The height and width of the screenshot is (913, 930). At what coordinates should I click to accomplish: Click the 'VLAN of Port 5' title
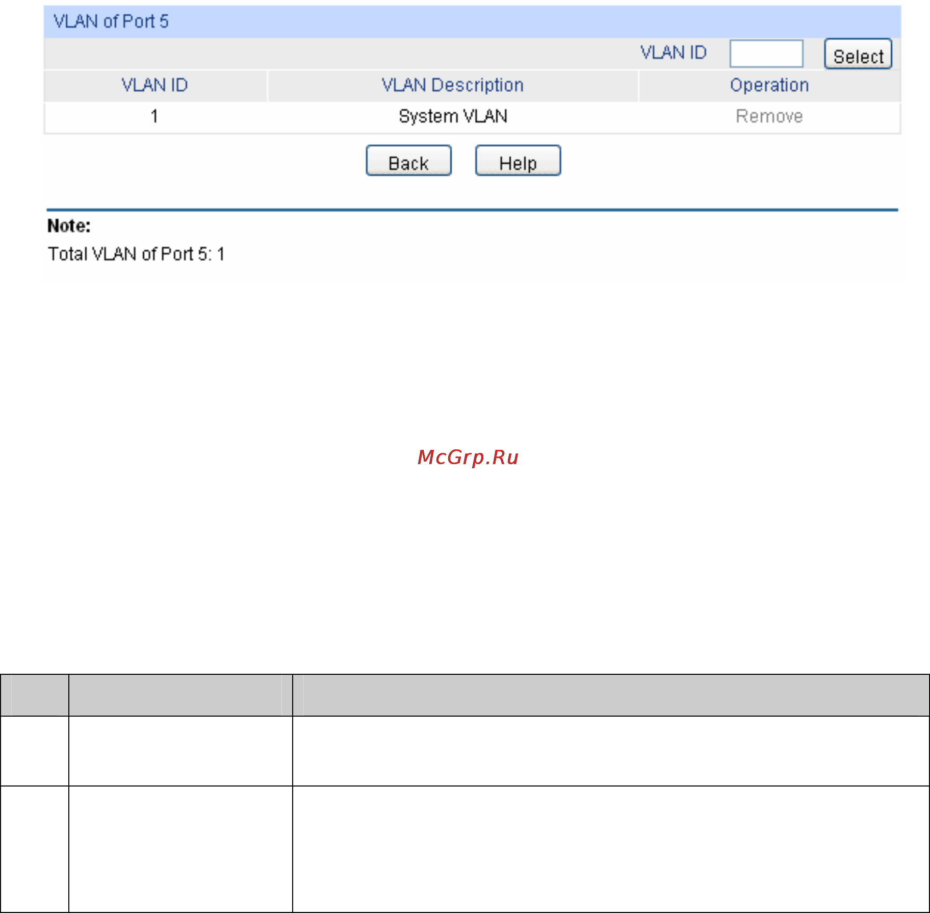click(111, 21)
